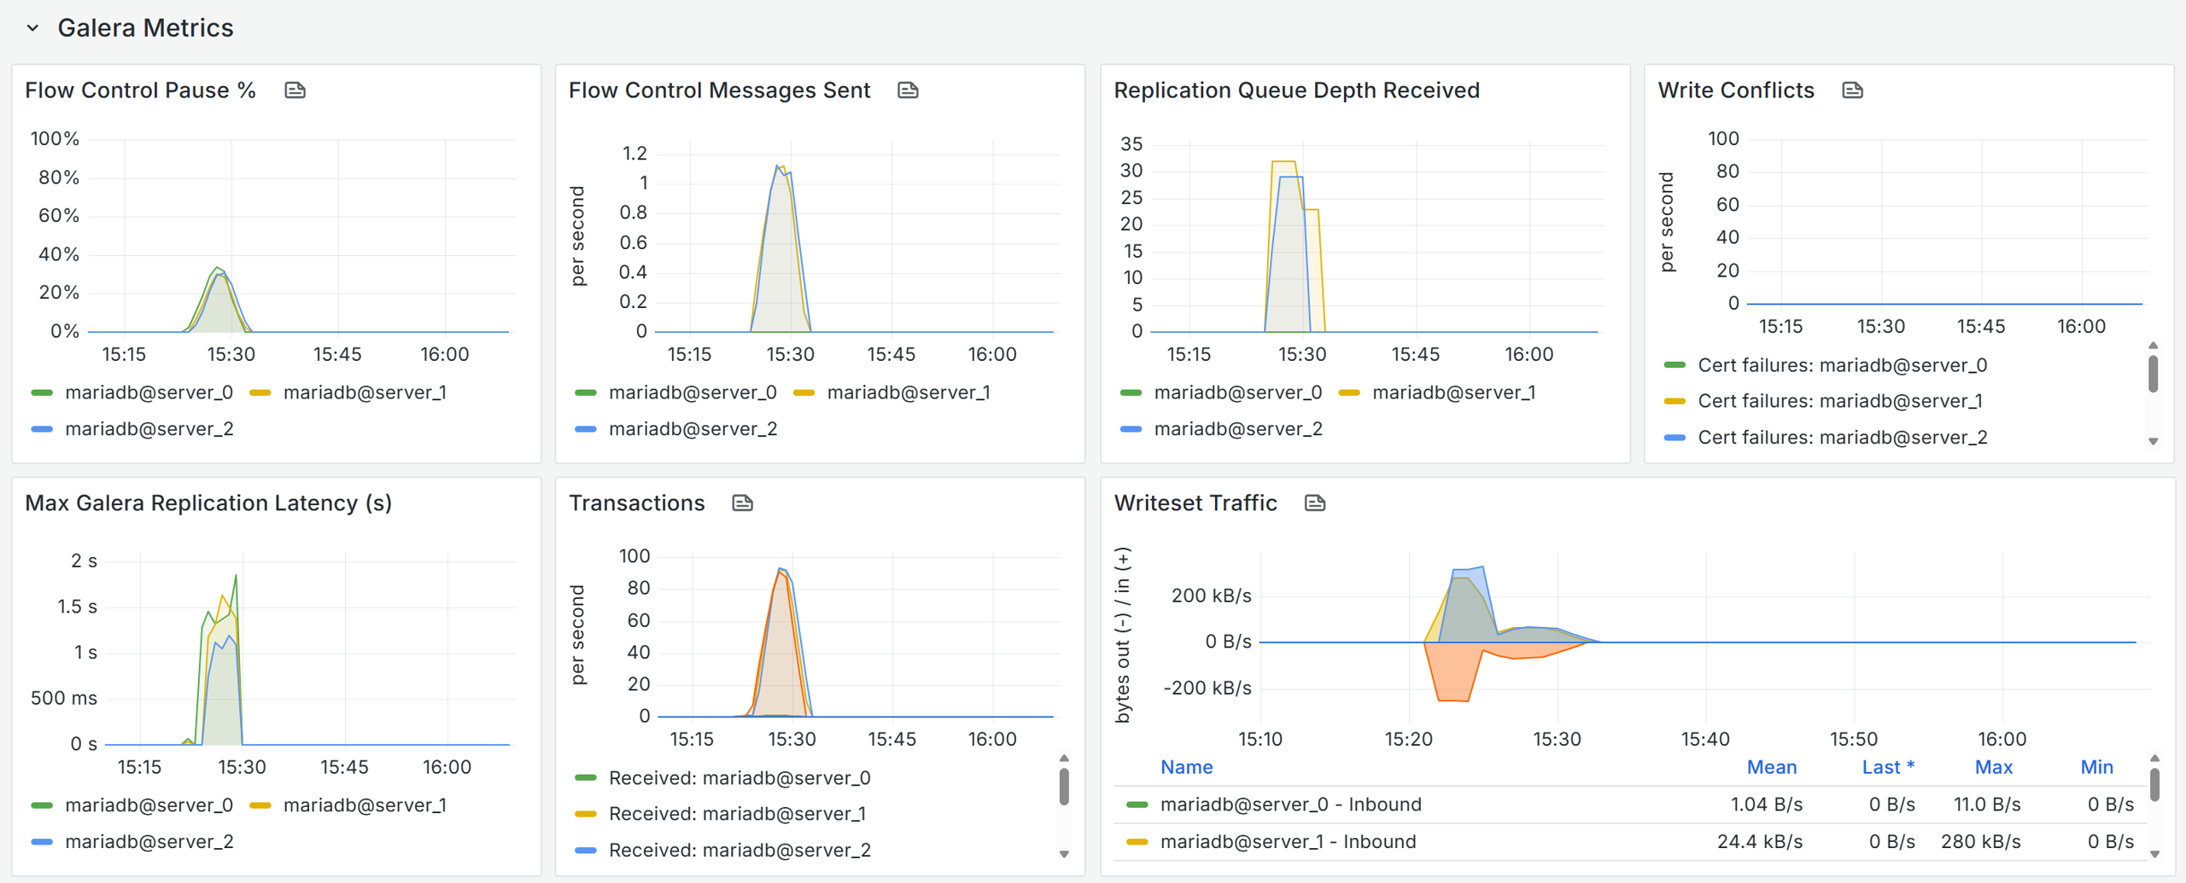Sort Writeset Traffic table by Max column
Viewport: 2186px width, 883px height.
click(x=1993, y=767)
